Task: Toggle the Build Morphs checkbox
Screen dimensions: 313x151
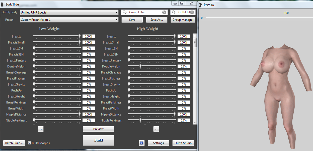Action: [30, 143]
